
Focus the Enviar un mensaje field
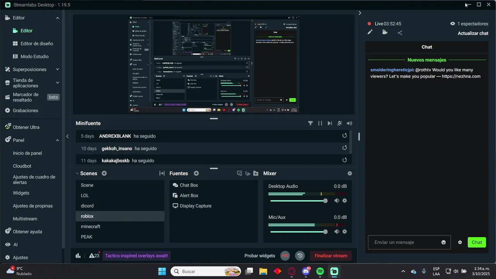pyautogui.click(x=409, y=242)
